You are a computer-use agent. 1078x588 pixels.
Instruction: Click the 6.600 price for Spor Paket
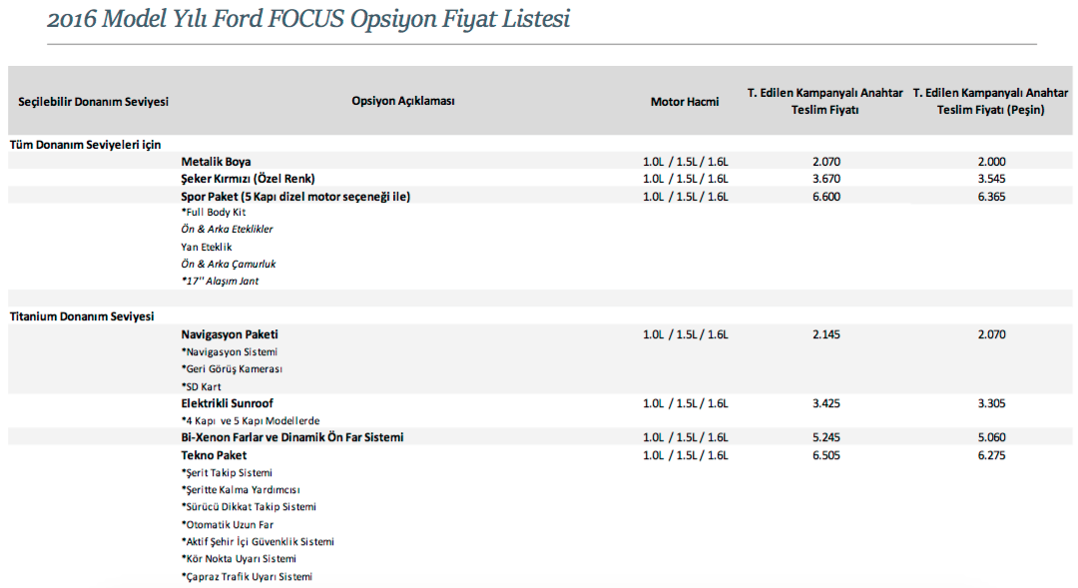point(825,197)
